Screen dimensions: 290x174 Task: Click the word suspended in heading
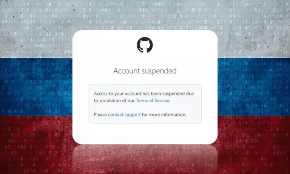tap(159, 71)
